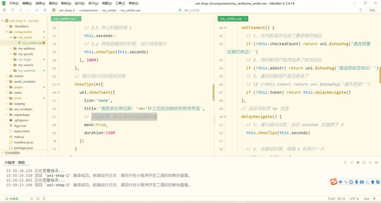The image size is (381, 203).
Task: Expand the pages folder
Action: point(6,87)
